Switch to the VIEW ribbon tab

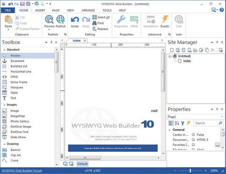tap(70, 10)
